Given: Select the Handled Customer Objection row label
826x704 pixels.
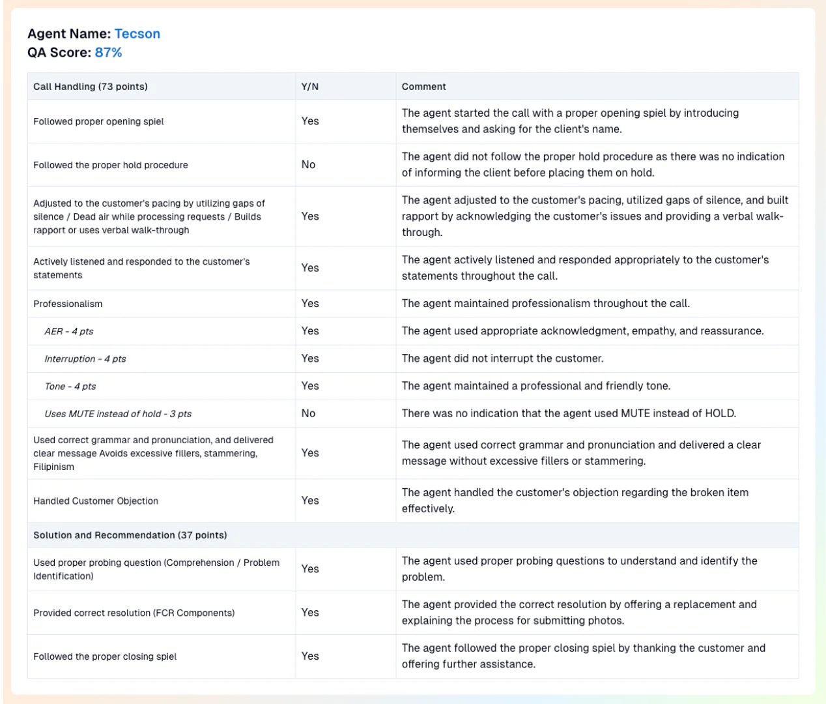Looking at the screenshot, I should coord(96,501).
